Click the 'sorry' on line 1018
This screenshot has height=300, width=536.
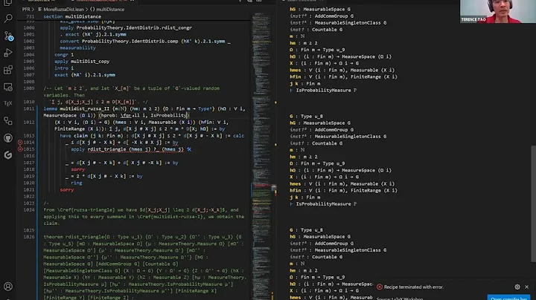[x=77, y=169]
